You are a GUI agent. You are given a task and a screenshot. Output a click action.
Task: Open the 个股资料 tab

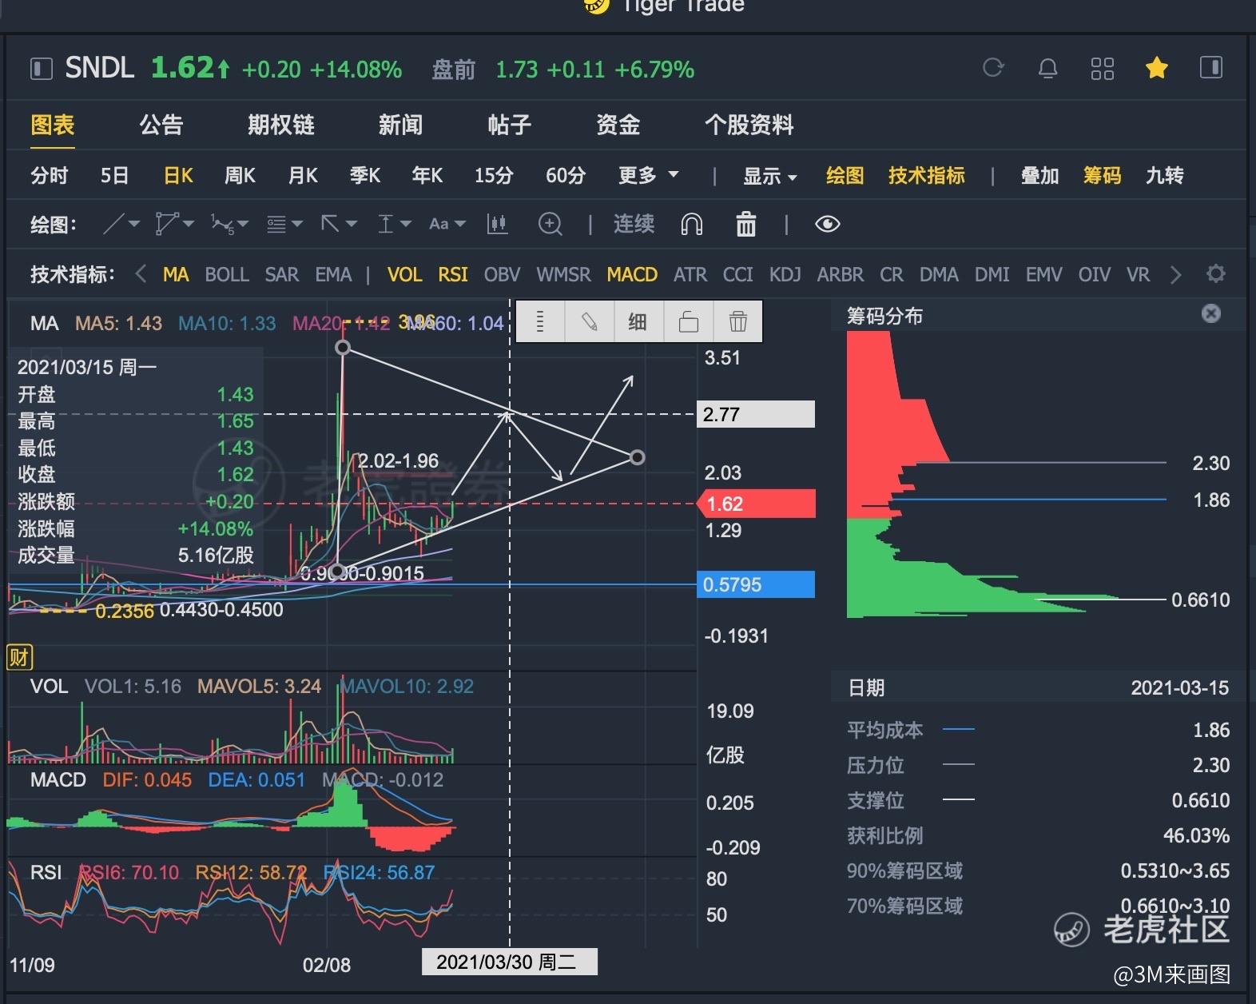click(x=749, y=125)
